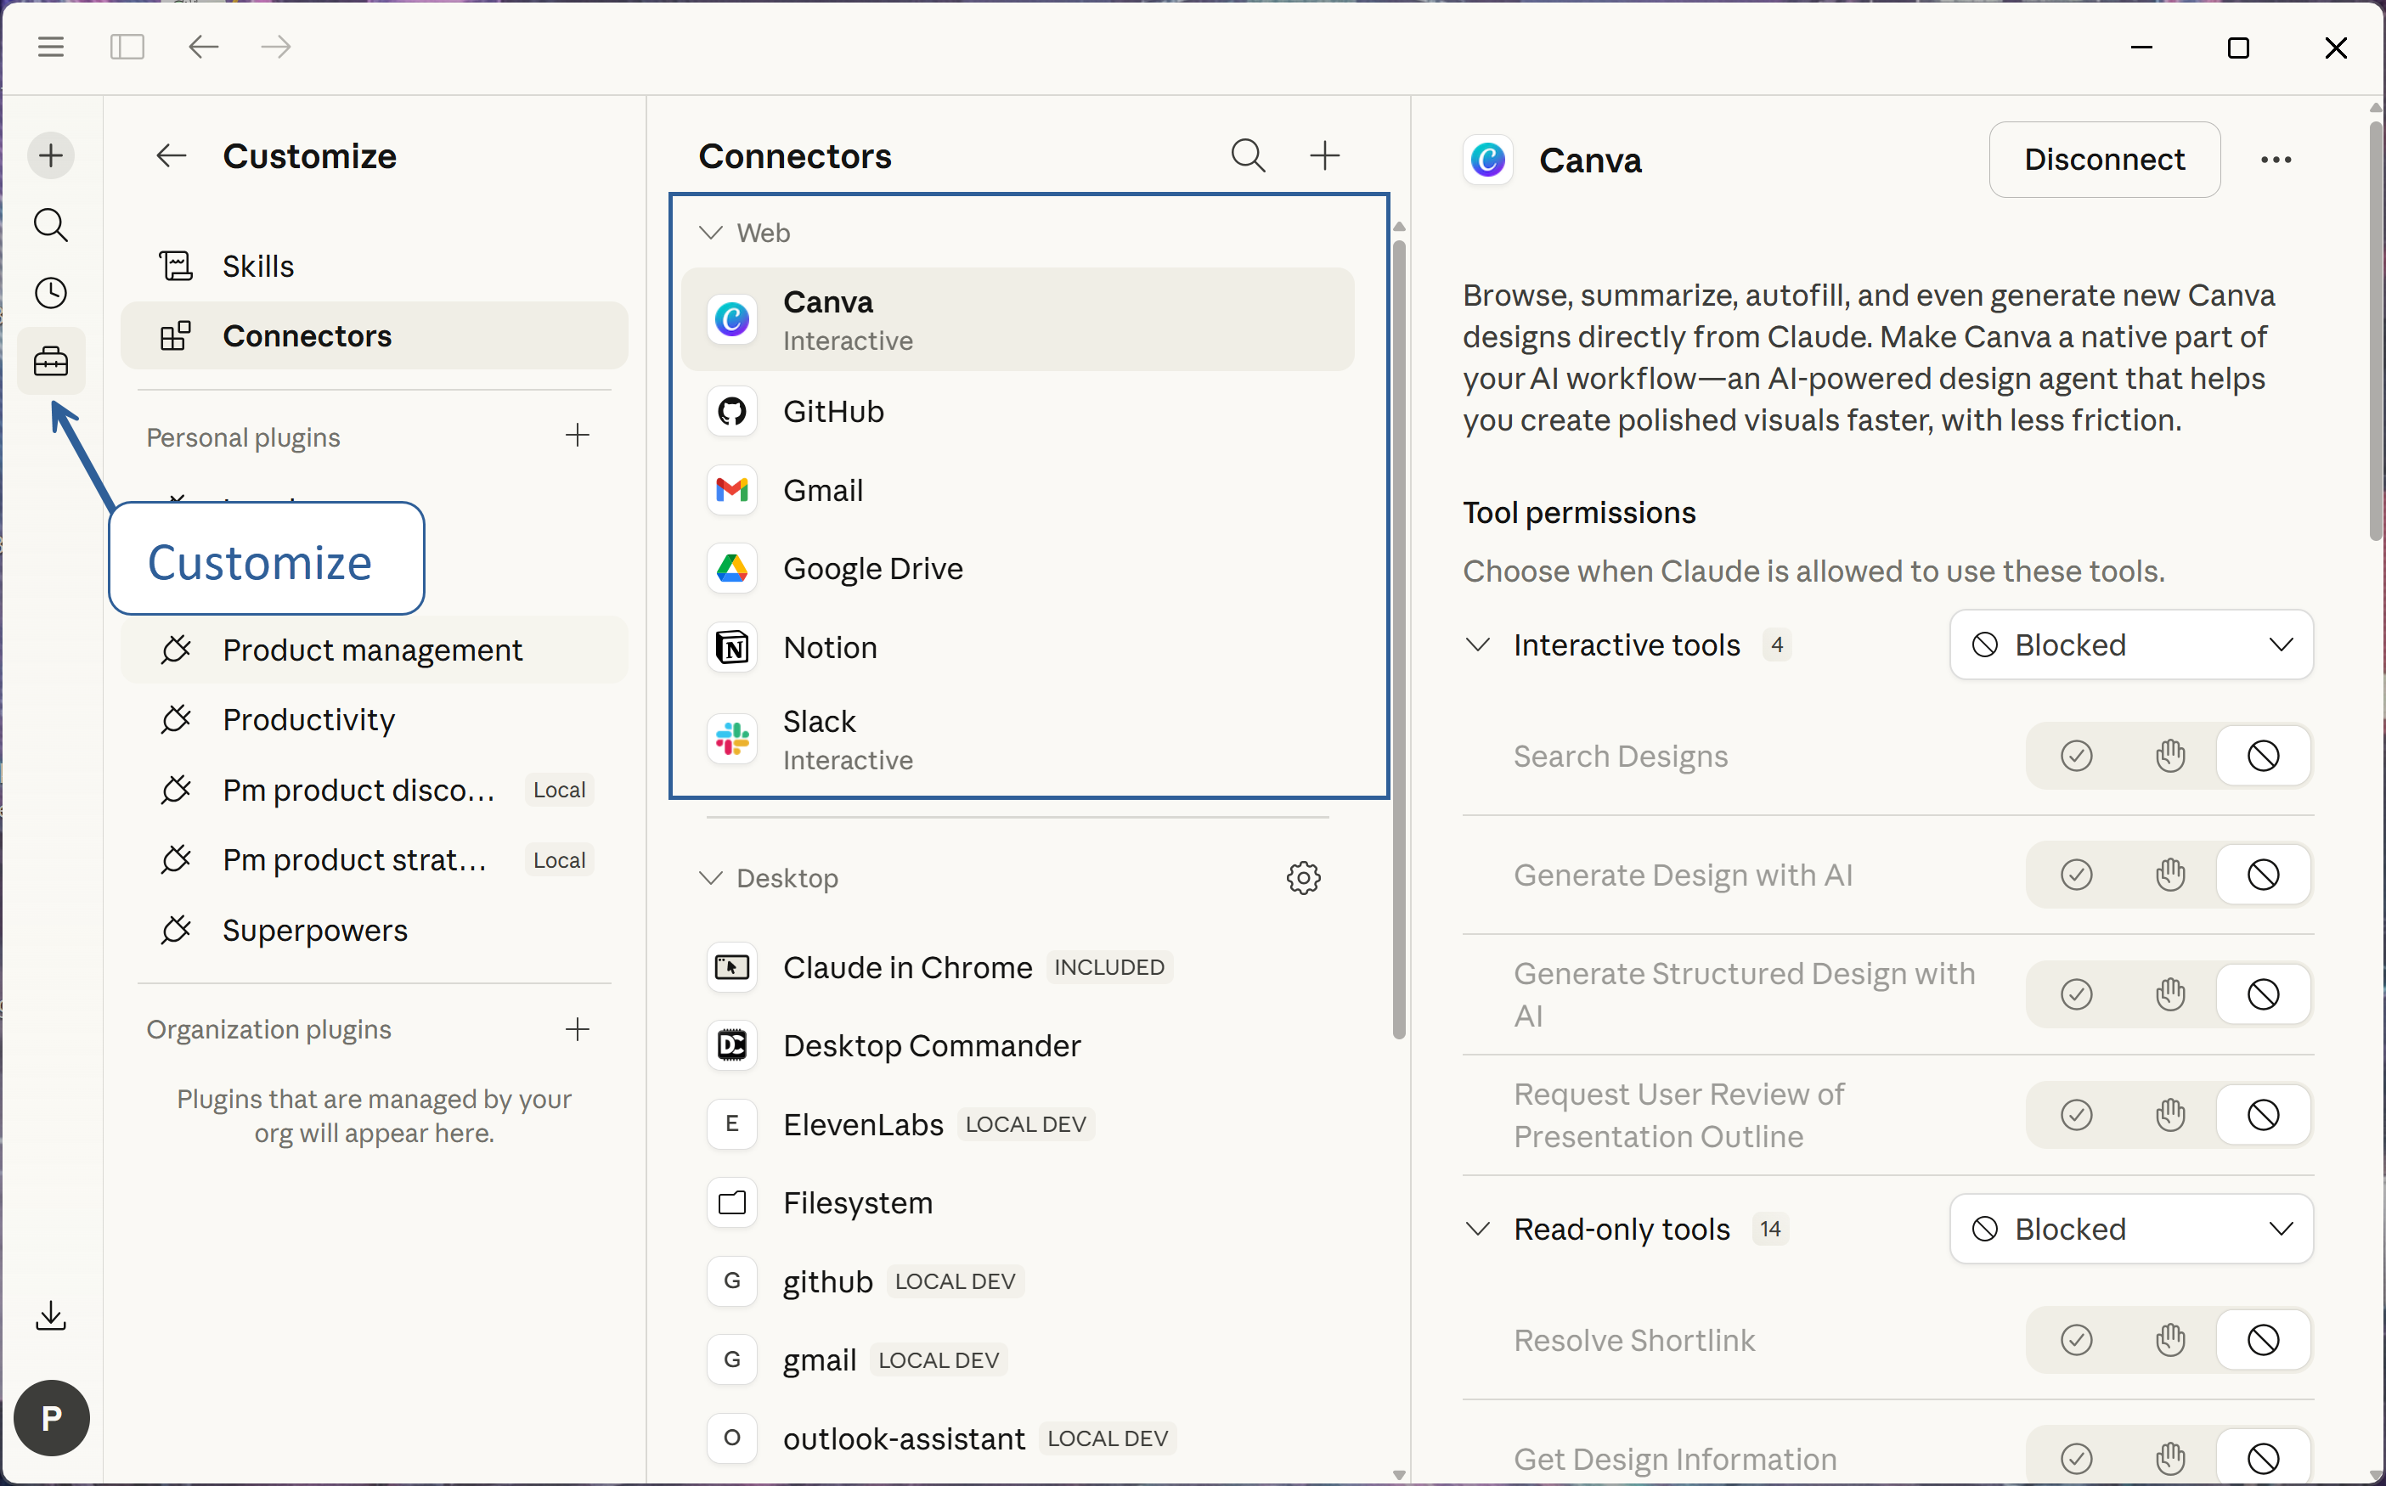Image resolution: width=2386 pixels, height=1486 pixels.
Task: Click the connectors list vertical scrollbar
Action: pyautogui.click(x=1398, y=639)
